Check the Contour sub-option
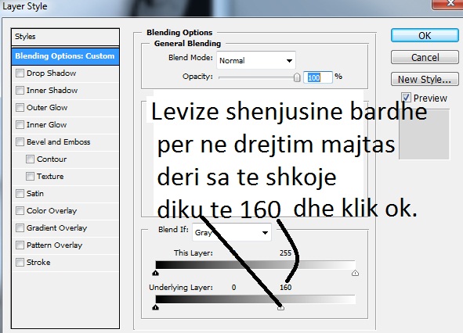 30,159
